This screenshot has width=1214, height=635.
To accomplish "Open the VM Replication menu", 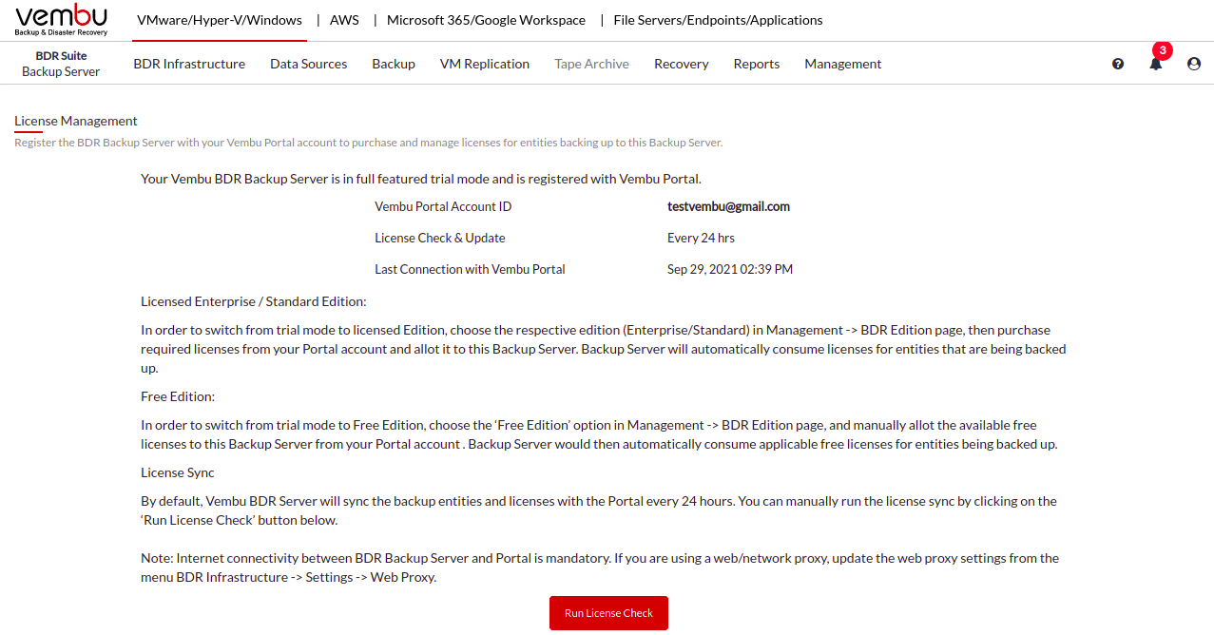I will (485, 64).
